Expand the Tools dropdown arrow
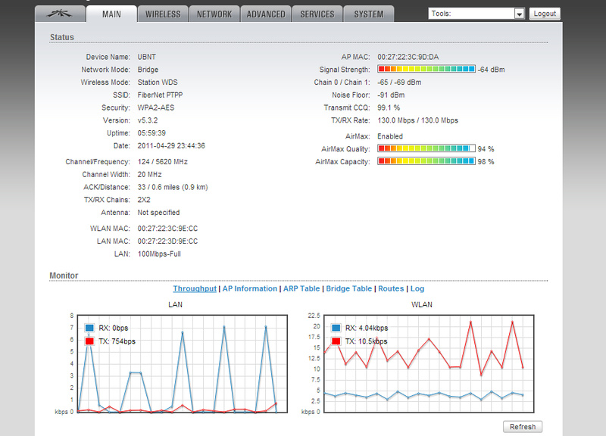The width and height of the screenshot is (606, 436). tap(519, 14)
